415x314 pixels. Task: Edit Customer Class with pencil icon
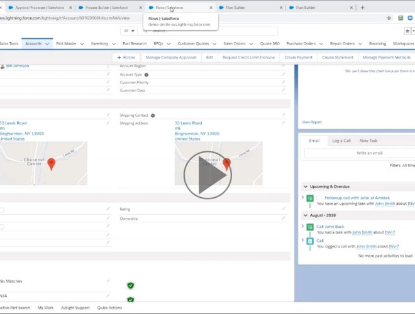283,90
